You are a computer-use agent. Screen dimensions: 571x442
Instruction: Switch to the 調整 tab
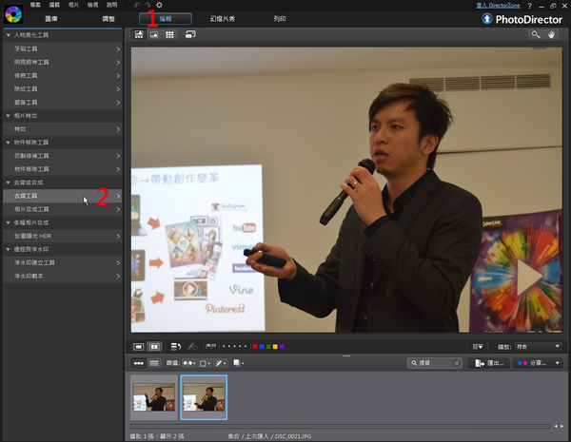coord(108,18)
